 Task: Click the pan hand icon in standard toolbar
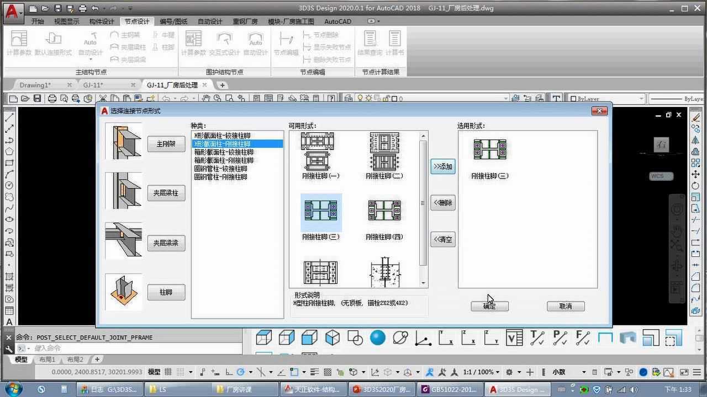point(206,99)
